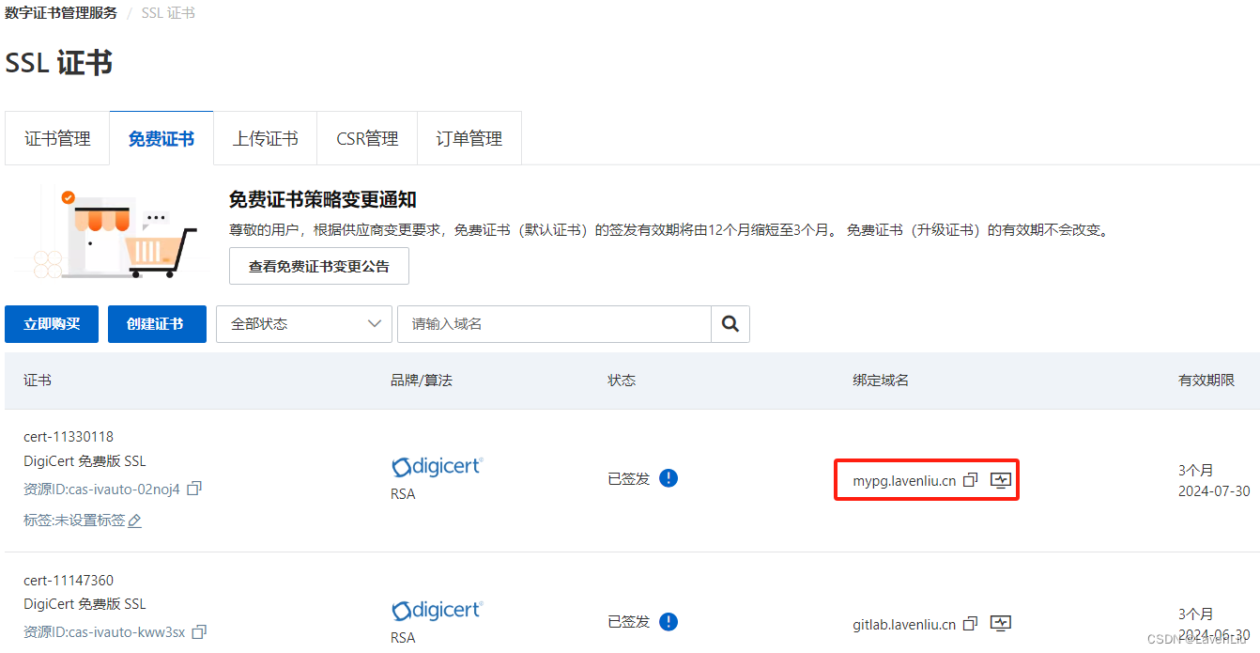Click 状态 column header

(x=622, y=381)
